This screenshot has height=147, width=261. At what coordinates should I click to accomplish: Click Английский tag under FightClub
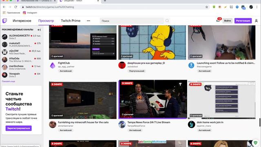point(66,71)
